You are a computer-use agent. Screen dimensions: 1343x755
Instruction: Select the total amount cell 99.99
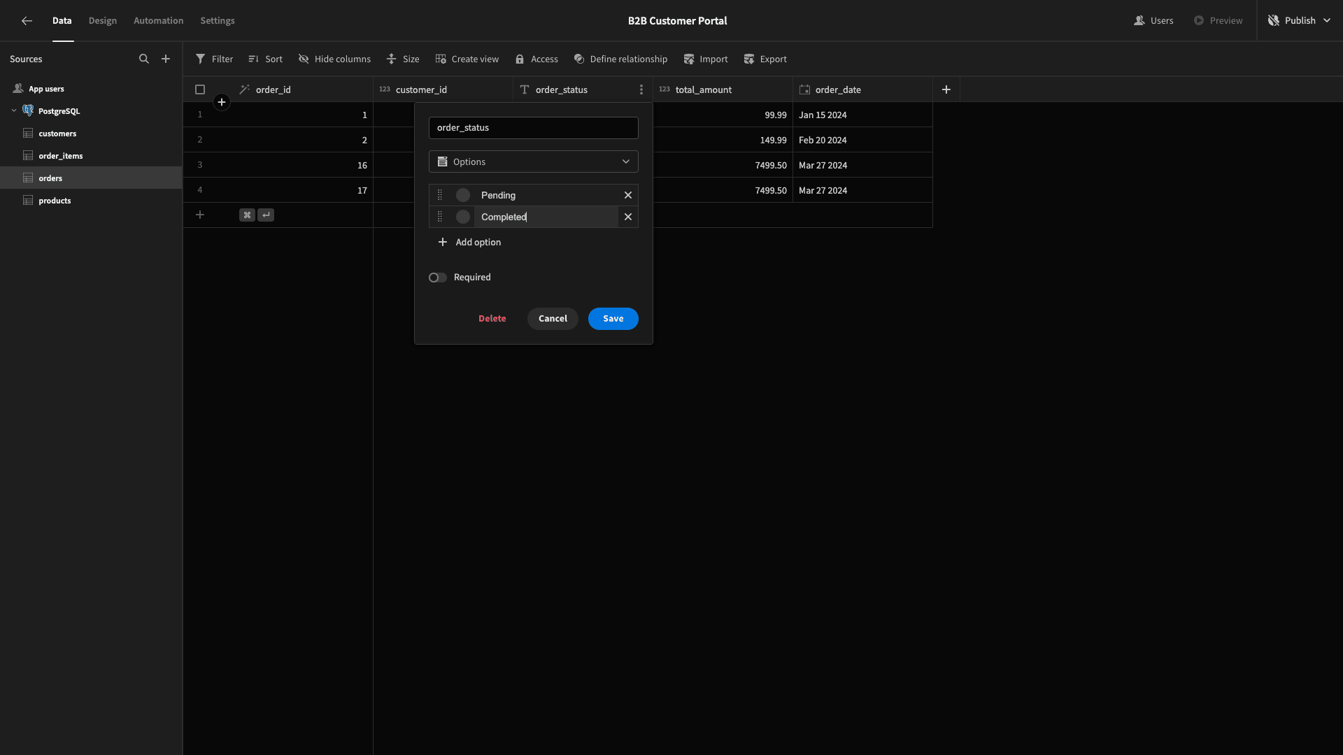pyautogui.click(x=723, y=115)
